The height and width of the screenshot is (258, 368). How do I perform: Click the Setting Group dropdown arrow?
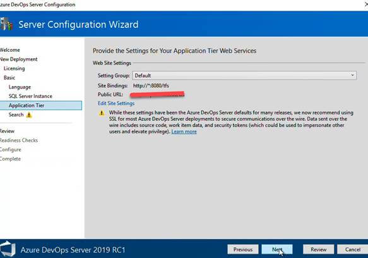click(x=352, y=75)
